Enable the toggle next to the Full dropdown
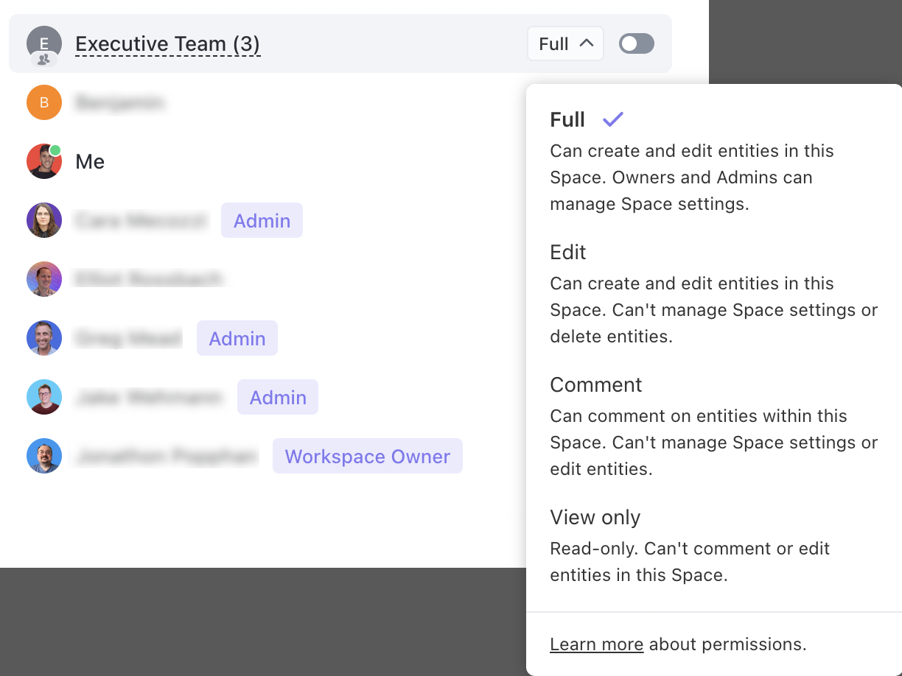 pyautogui.click(x=635, y=43)
